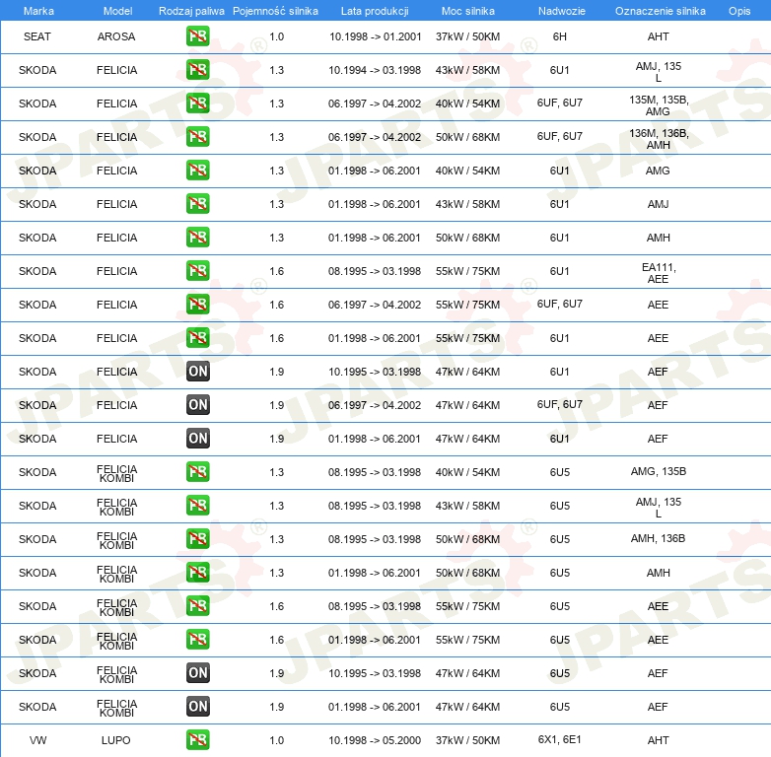Select petrol icon for Felicia 6U1 AMG 40kW
Screen dimensions: 771x757
click(x=197, y=171)
